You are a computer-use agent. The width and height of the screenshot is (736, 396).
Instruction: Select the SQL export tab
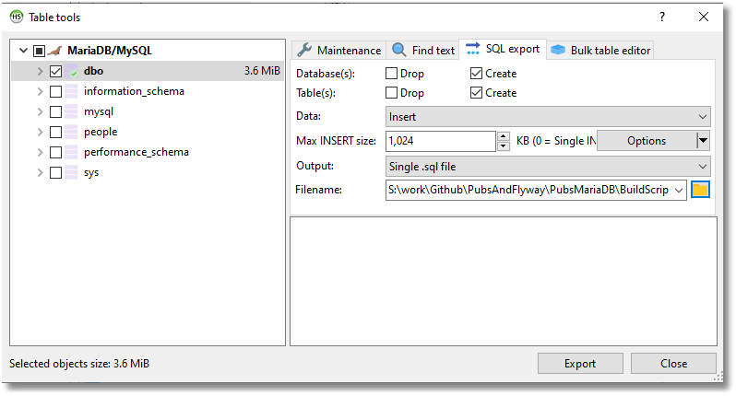pyautogui.click(x=503, y=49)
